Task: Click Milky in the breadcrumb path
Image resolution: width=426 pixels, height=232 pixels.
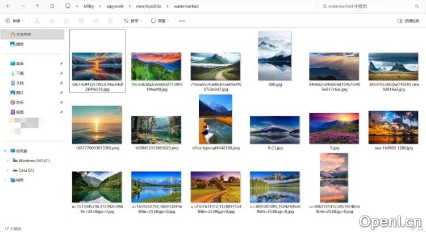Action: [x=88, y=6]
